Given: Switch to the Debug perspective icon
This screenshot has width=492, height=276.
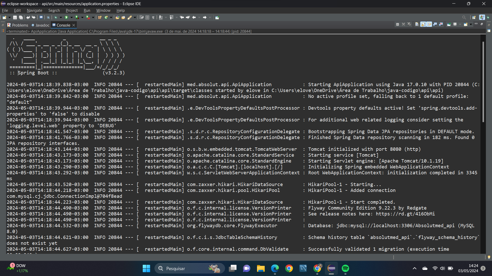Looking at the screenshot, I should (488, 17).
